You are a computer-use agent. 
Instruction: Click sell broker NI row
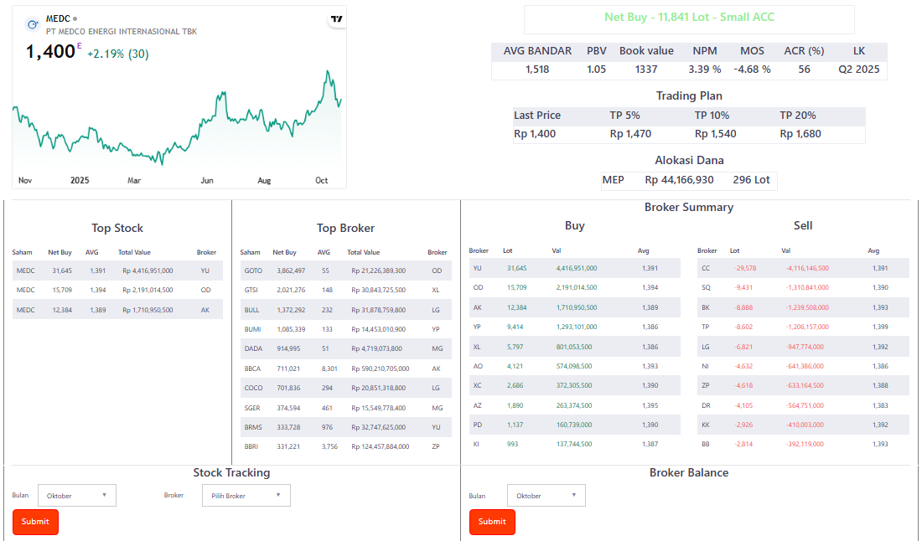pyautogui.click(x=803, y=366)
